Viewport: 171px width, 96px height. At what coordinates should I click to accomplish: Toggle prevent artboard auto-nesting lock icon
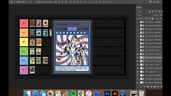(150, 19)
